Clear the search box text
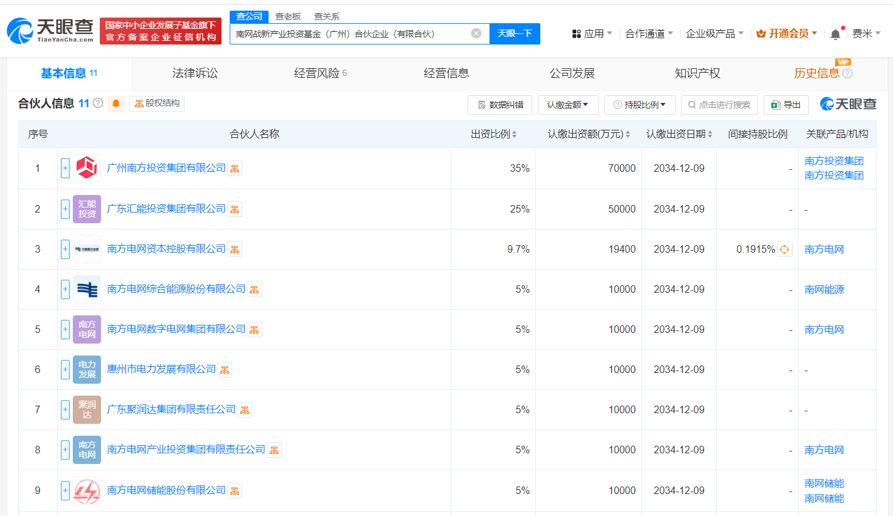Viewport: 893px width, 516px height. point(476,33)
